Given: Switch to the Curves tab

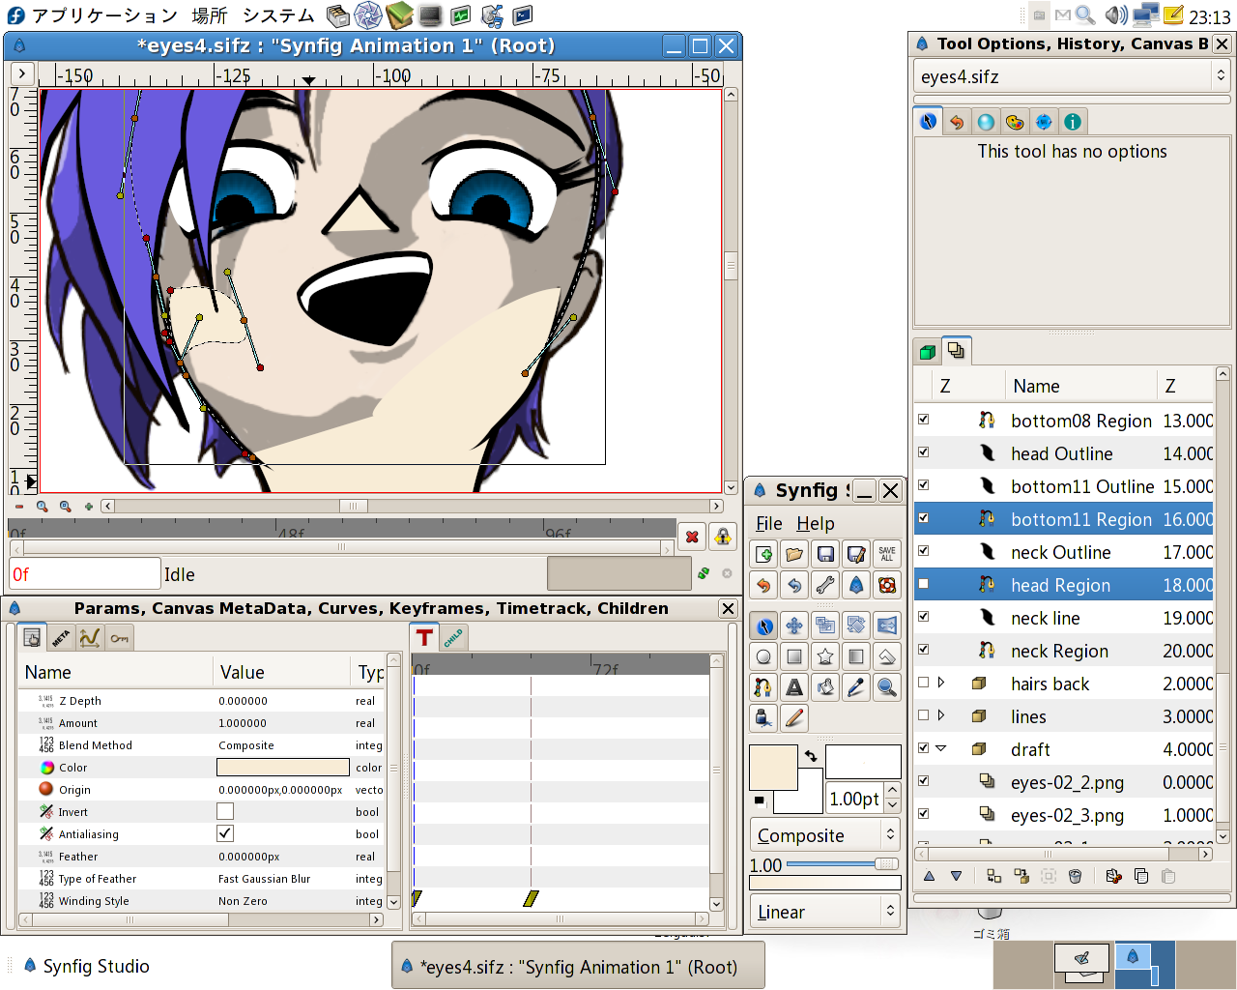Looking at the screenshot, I should 90,638.
